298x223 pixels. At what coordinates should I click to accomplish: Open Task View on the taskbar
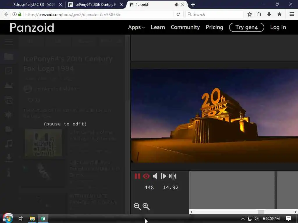click(21, 219)
